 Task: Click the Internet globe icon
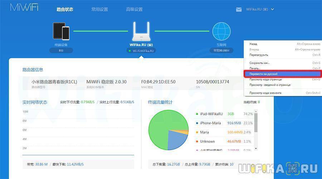(221, 31)
